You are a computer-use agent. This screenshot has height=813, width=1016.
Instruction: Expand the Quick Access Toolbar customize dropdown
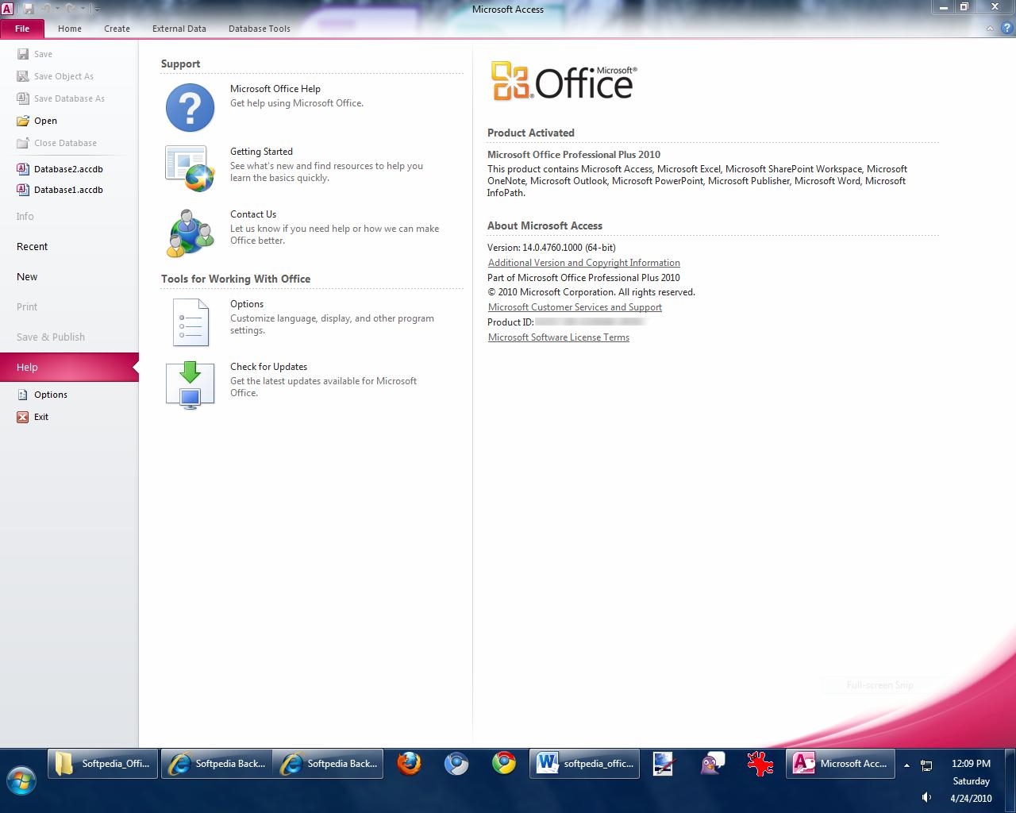pyautogui.click(x=97, y=10)
